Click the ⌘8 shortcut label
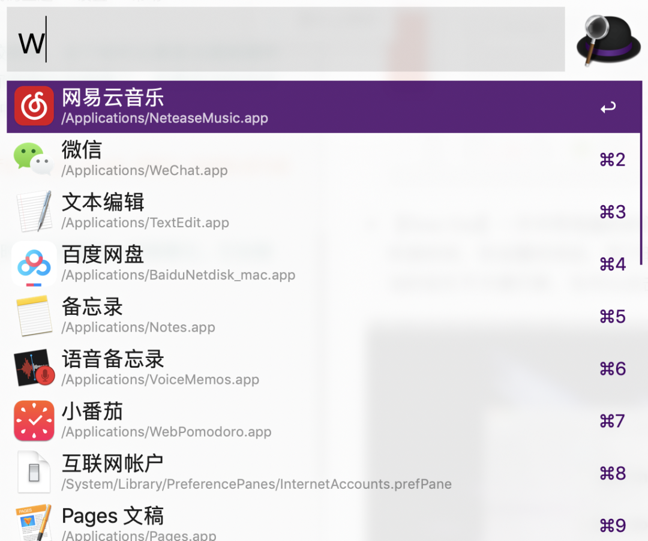The width and height of the screenshot is (648, 541). [x=613, y=473]
